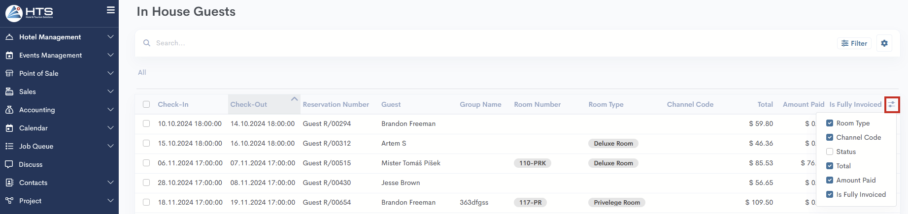Uncheck the Channel Code column option
908x214 pixels.
tap(830, 137)
